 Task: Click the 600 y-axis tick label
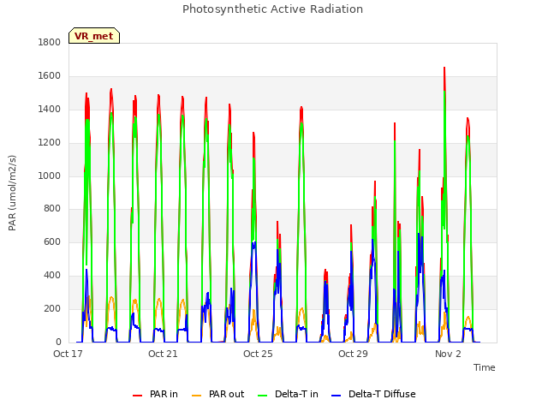(x=52, y=242)
